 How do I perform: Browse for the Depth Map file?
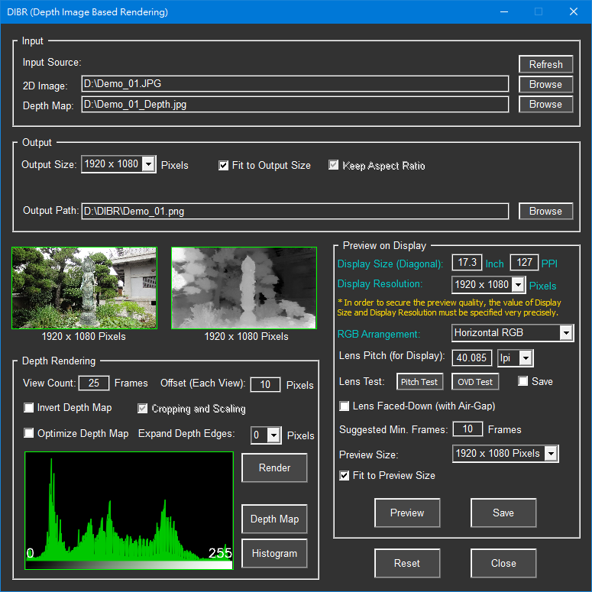pyautogui.click(x=545, y=104)
